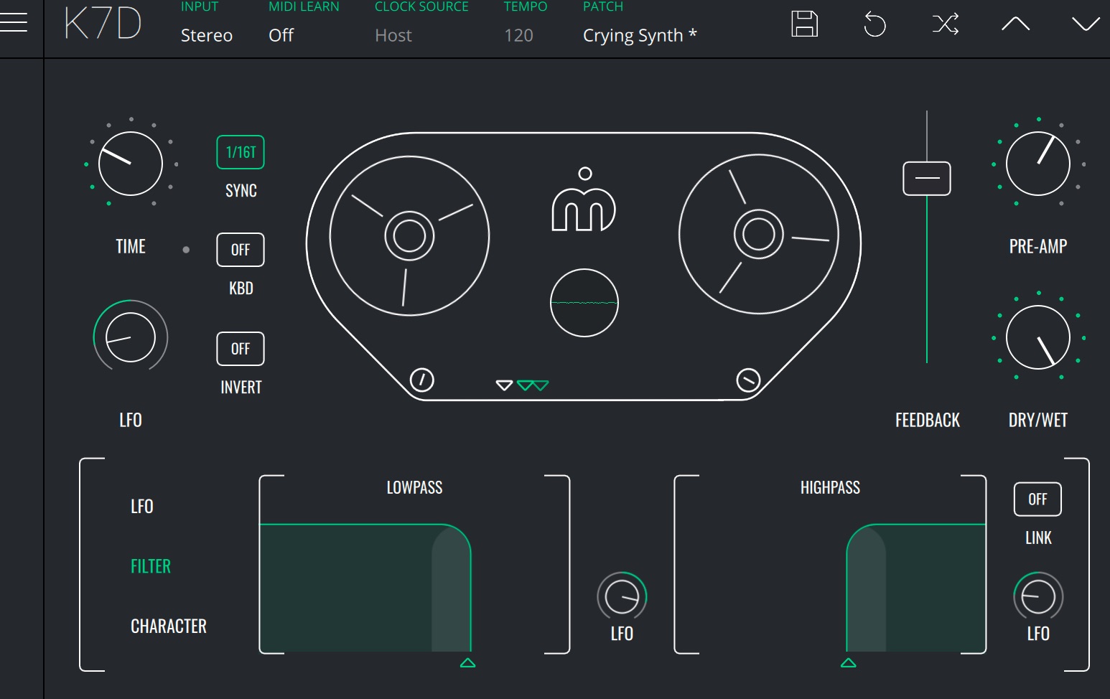Open the Crying Synth patch selector
The image size is (1110, 699).
[639, 35]
